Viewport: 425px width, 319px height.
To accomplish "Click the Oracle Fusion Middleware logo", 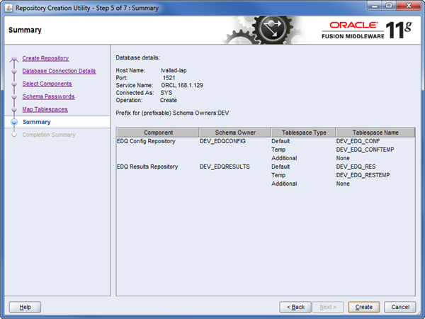I will (x=367, y=30).
